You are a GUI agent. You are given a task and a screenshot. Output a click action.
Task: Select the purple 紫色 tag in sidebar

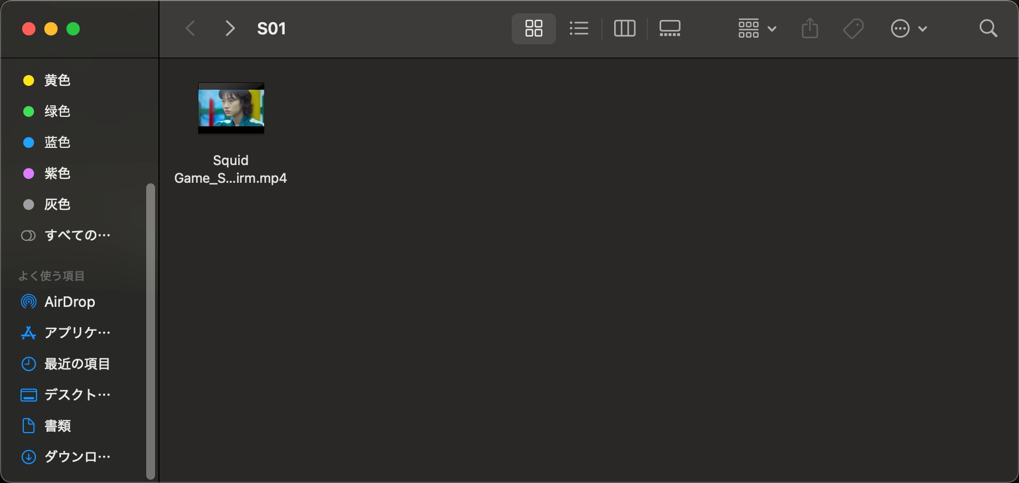point(57,173)
